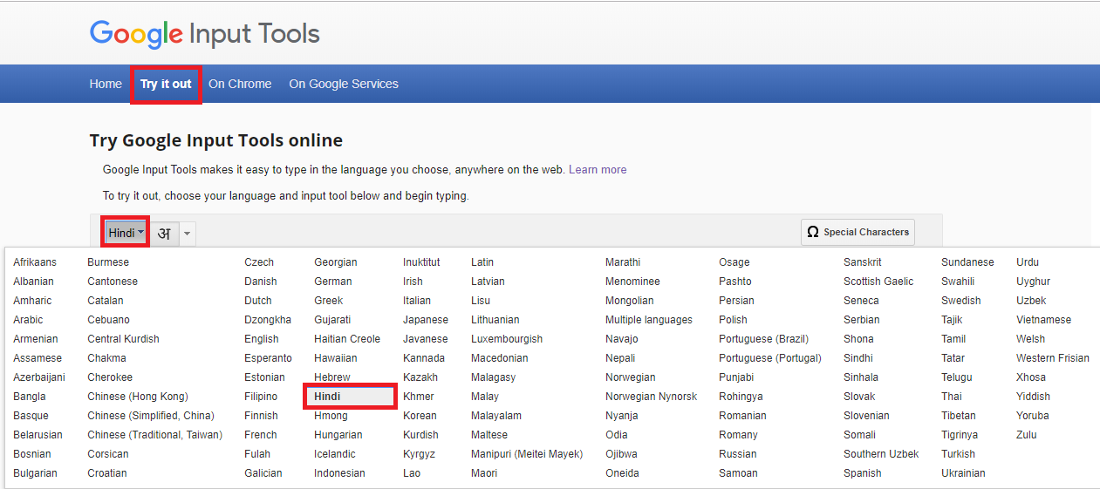
Task: Choose Czech from the list
Action: click(259, 261)
